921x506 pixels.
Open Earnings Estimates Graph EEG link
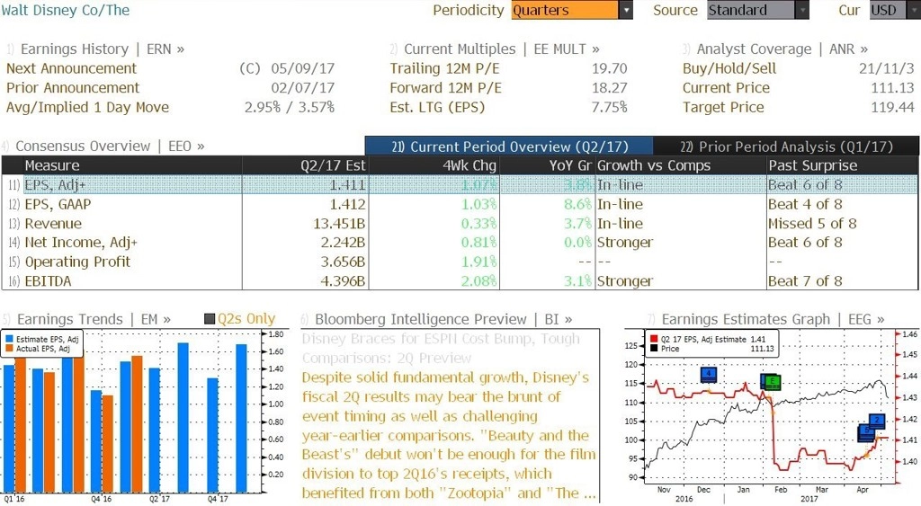tap(766, 319)
